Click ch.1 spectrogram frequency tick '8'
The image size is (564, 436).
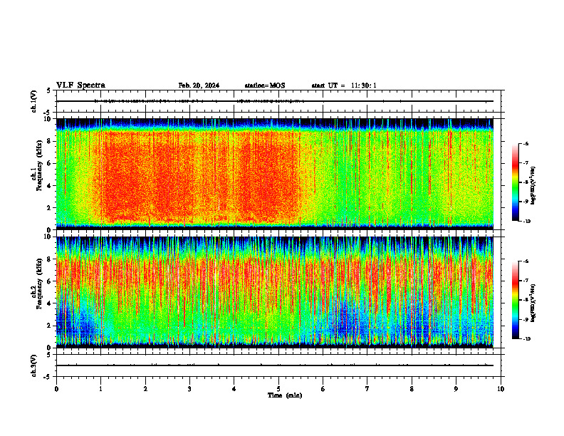point(49,141)
